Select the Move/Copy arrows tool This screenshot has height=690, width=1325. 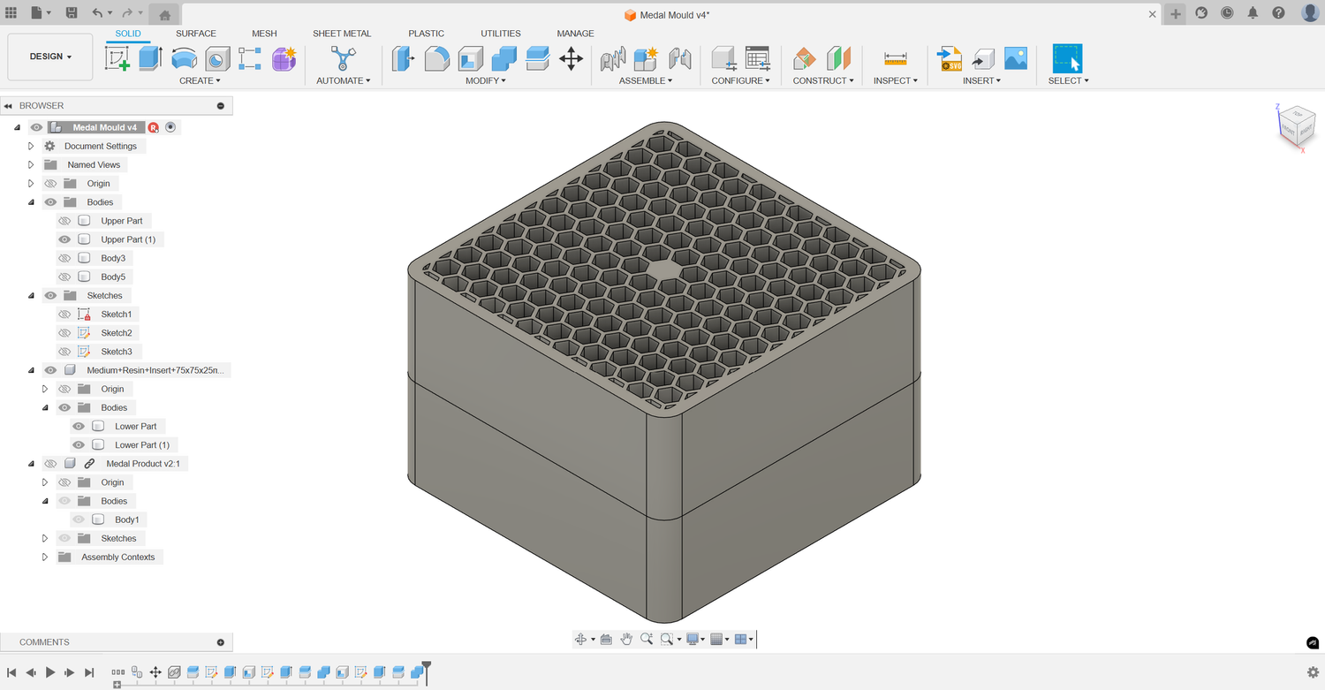click(x=571, y=59)
